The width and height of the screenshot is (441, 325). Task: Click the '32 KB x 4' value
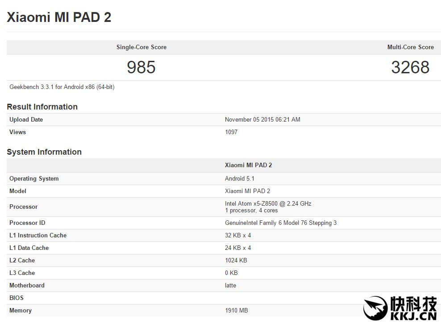click(x=238, y=235)
